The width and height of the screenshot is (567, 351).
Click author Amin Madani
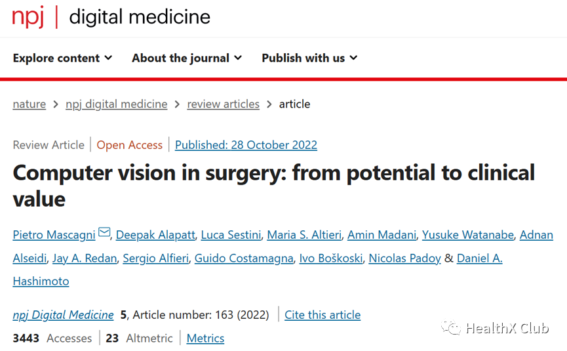coord(382,235)
